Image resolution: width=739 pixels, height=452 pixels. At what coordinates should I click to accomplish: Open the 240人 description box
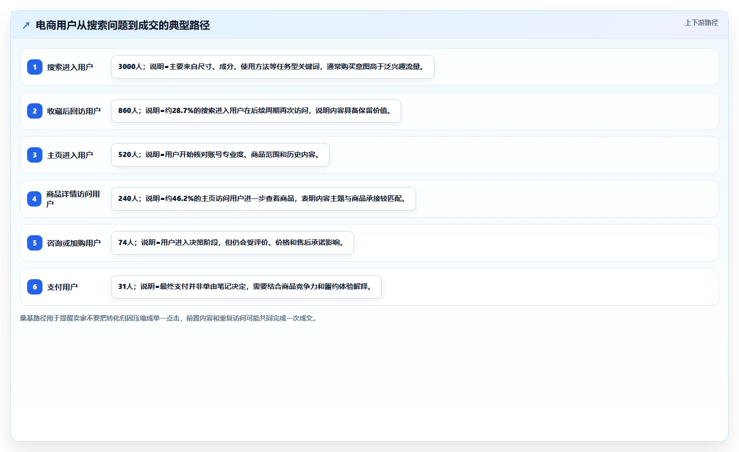coord(264,199)
